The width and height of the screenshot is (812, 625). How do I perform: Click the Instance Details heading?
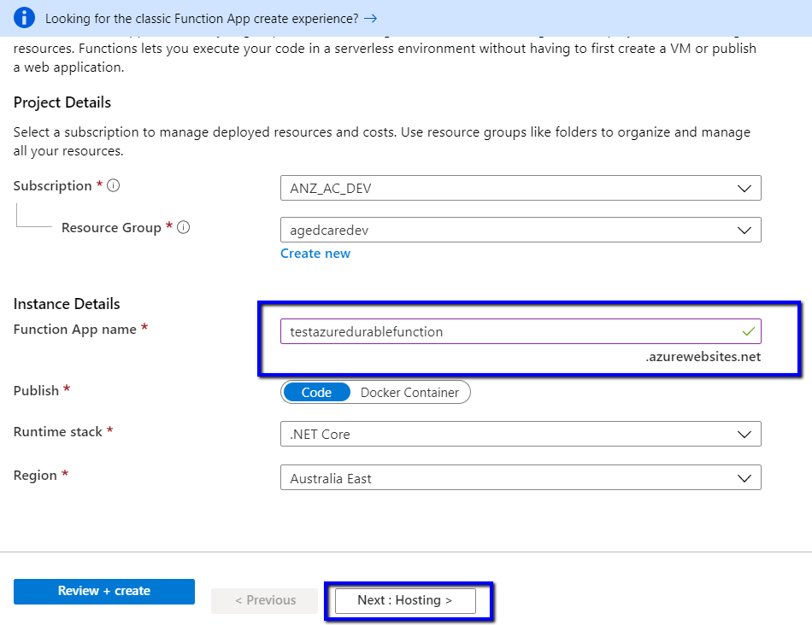click(67, 304)
